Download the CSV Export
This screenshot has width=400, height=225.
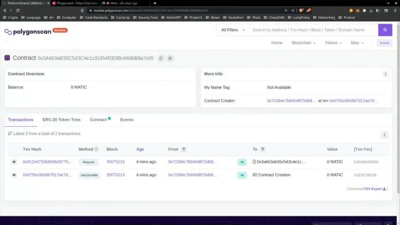[374, 189]
